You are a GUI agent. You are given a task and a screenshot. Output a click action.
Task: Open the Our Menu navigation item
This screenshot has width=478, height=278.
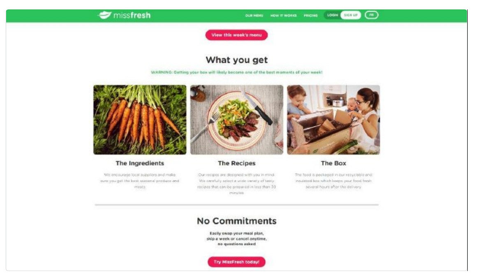[x=254, y=15]
